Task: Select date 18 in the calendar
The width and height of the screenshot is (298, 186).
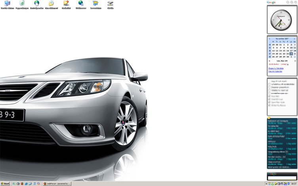Action: (x=295, y=51)
